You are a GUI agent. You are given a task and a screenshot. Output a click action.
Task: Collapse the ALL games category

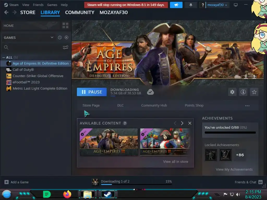coord(4,58)
